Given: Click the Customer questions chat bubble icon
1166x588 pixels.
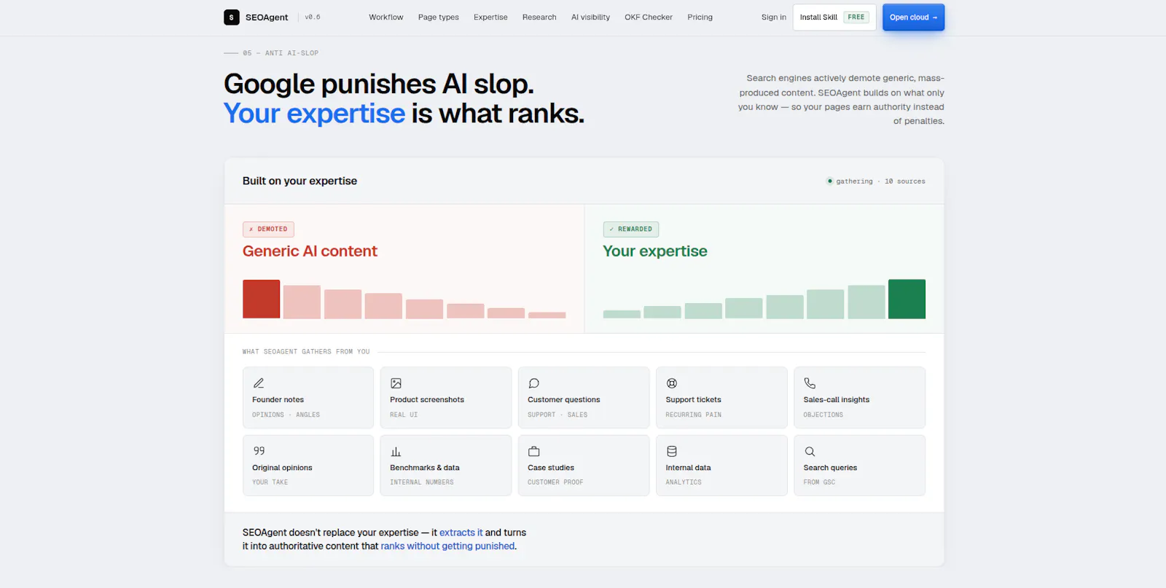Looking at the screenshot, I should [x=534, y=383].
